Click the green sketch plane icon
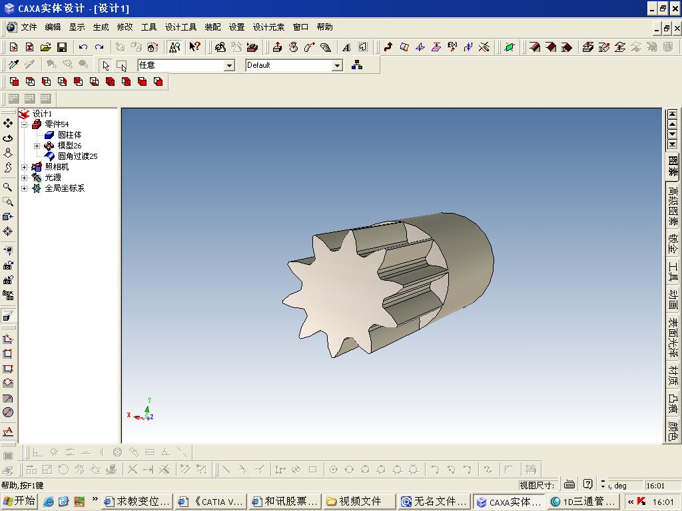 [510, 47]
